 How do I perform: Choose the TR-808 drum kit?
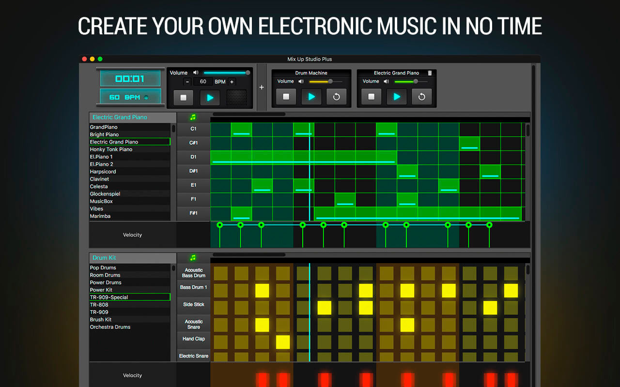99,305
